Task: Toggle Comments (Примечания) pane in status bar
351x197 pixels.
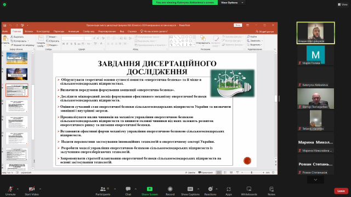Action: coord(206,172)
